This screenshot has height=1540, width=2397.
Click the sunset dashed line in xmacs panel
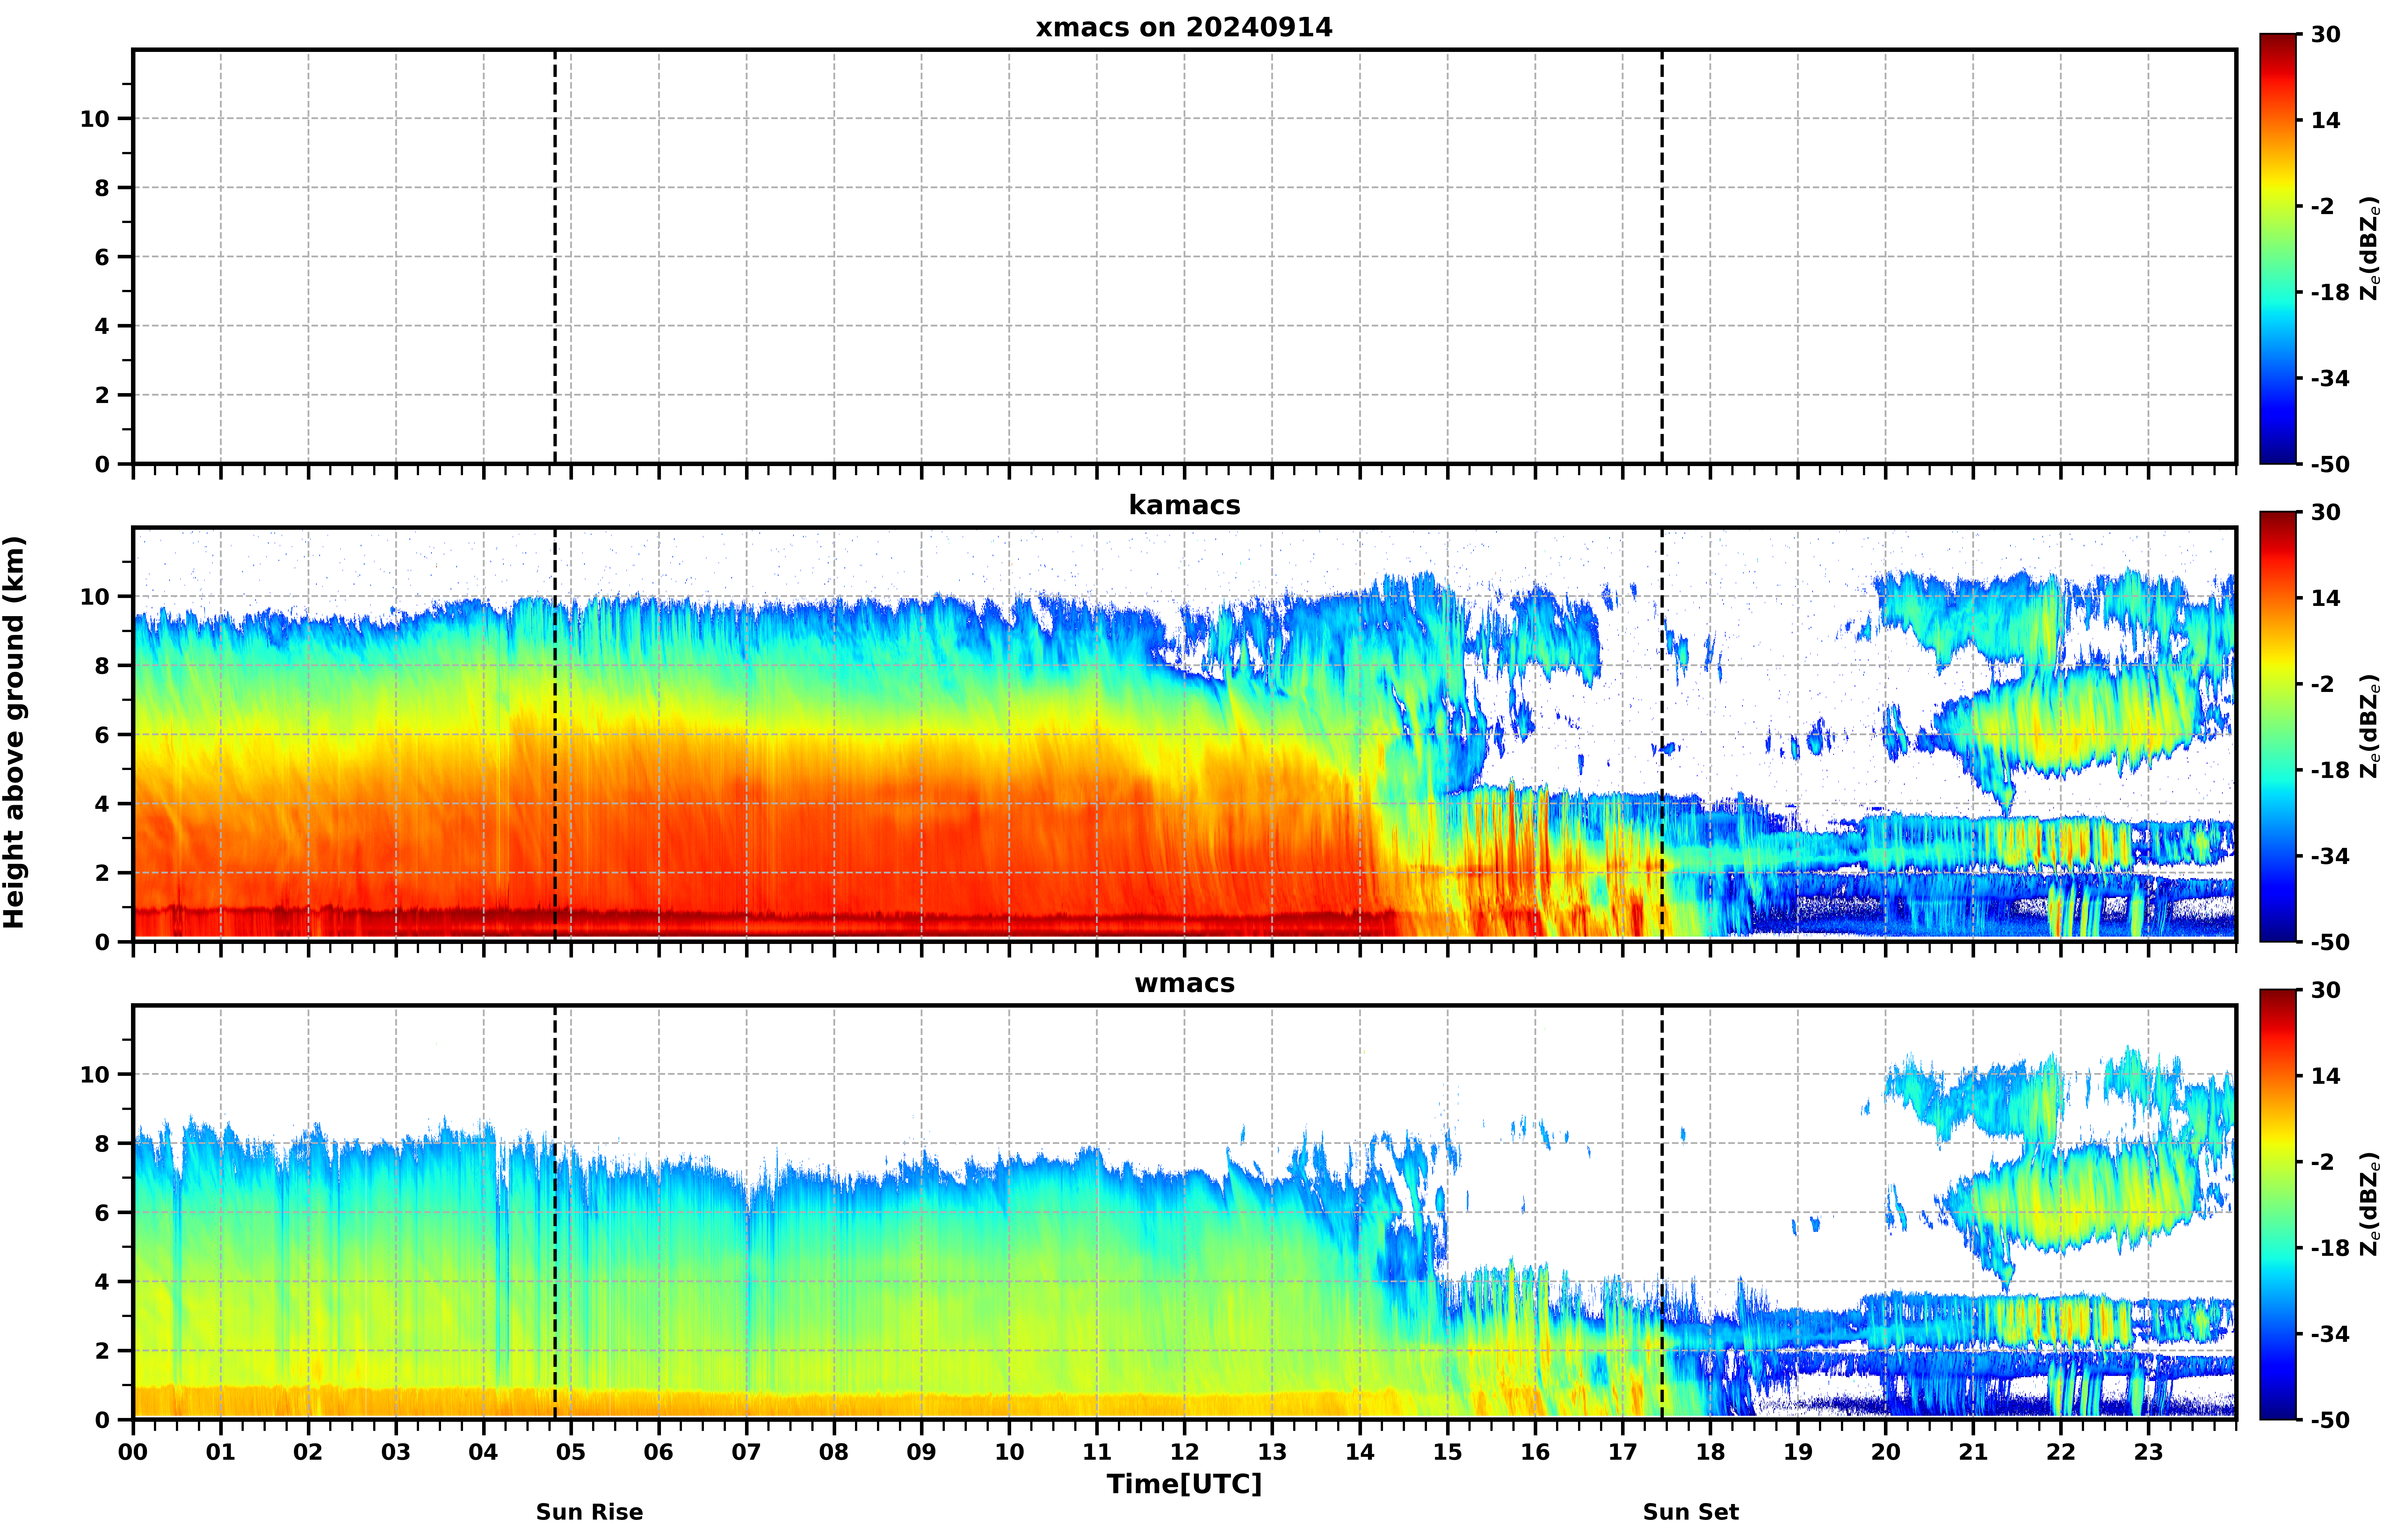tap(1662, 257)
